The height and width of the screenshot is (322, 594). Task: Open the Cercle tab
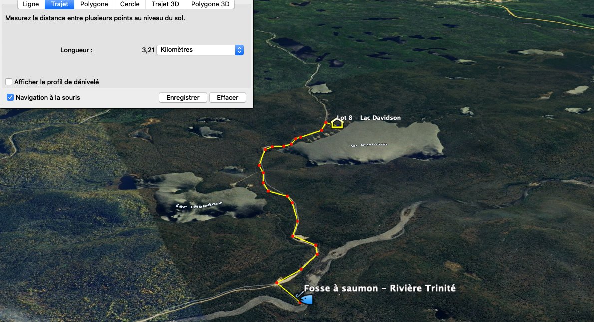coord(130,4)
